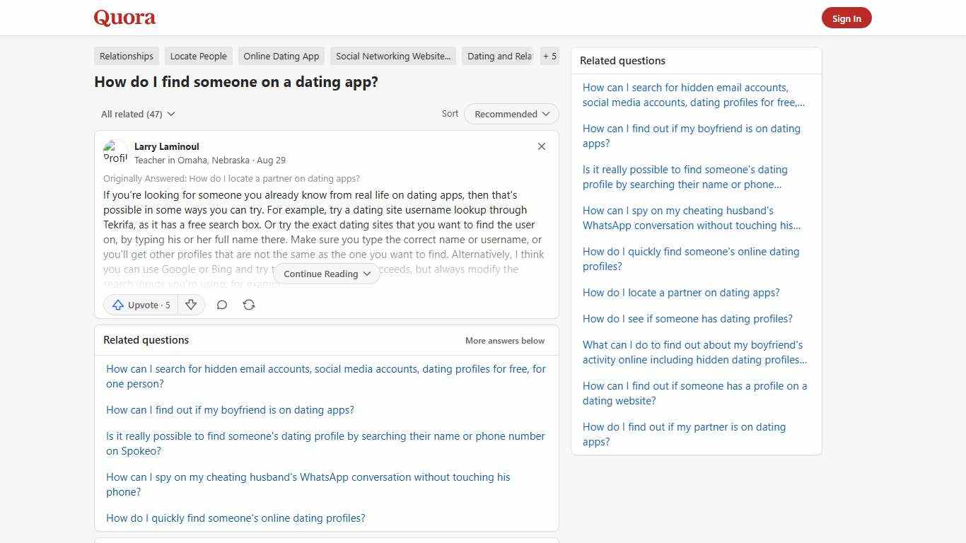Downvote the answer

[191, 305]
